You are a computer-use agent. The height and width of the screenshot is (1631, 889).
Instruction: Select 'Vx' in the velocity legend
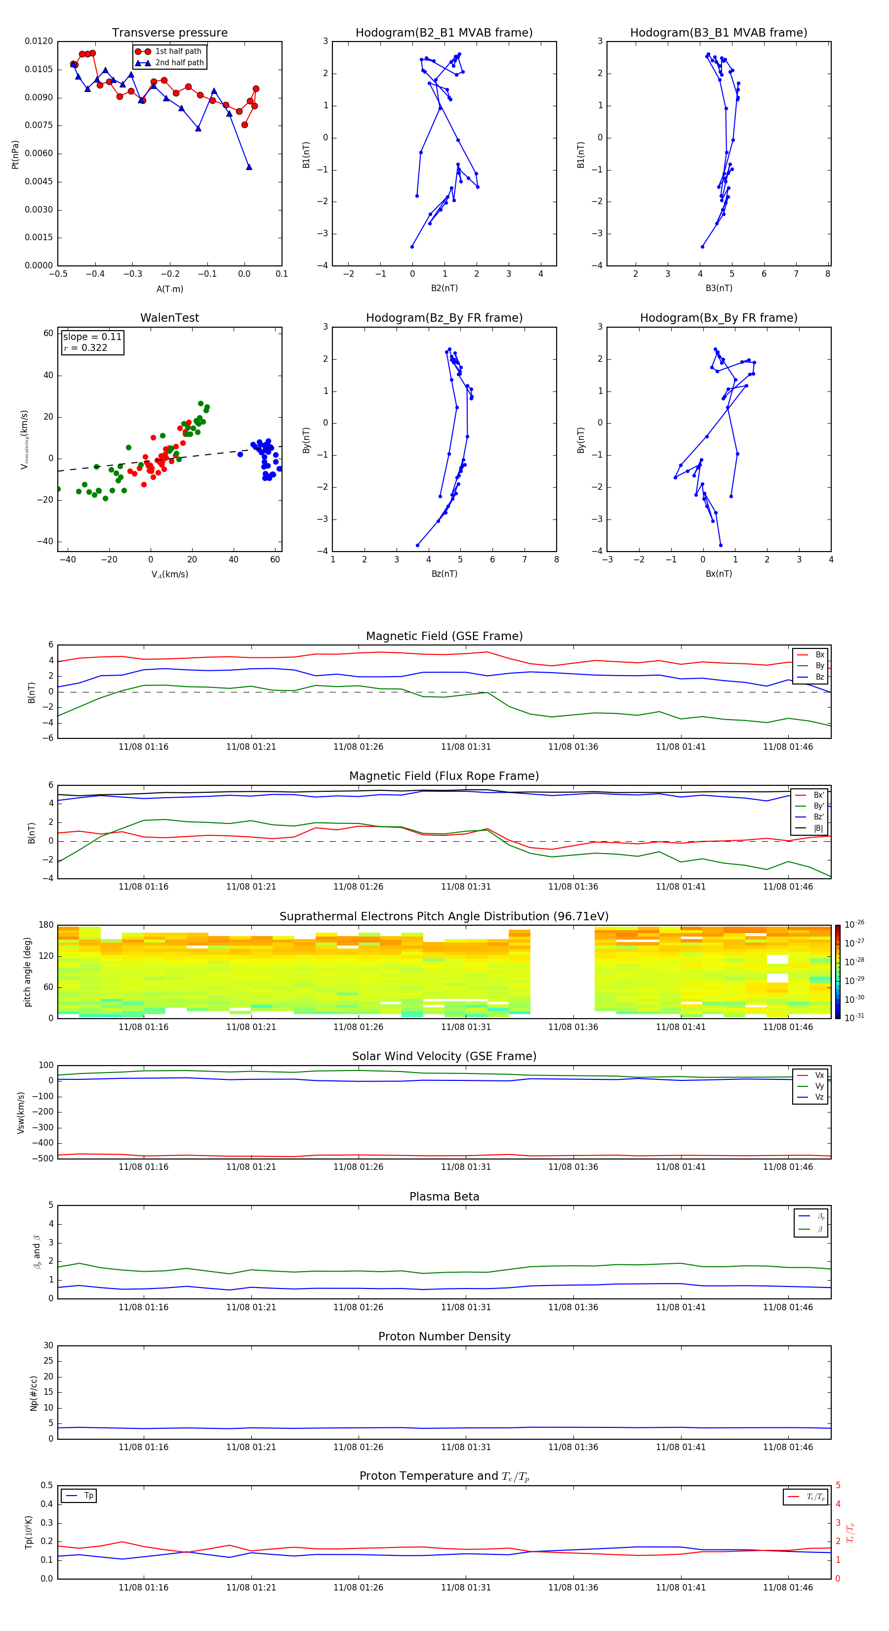810,1075
